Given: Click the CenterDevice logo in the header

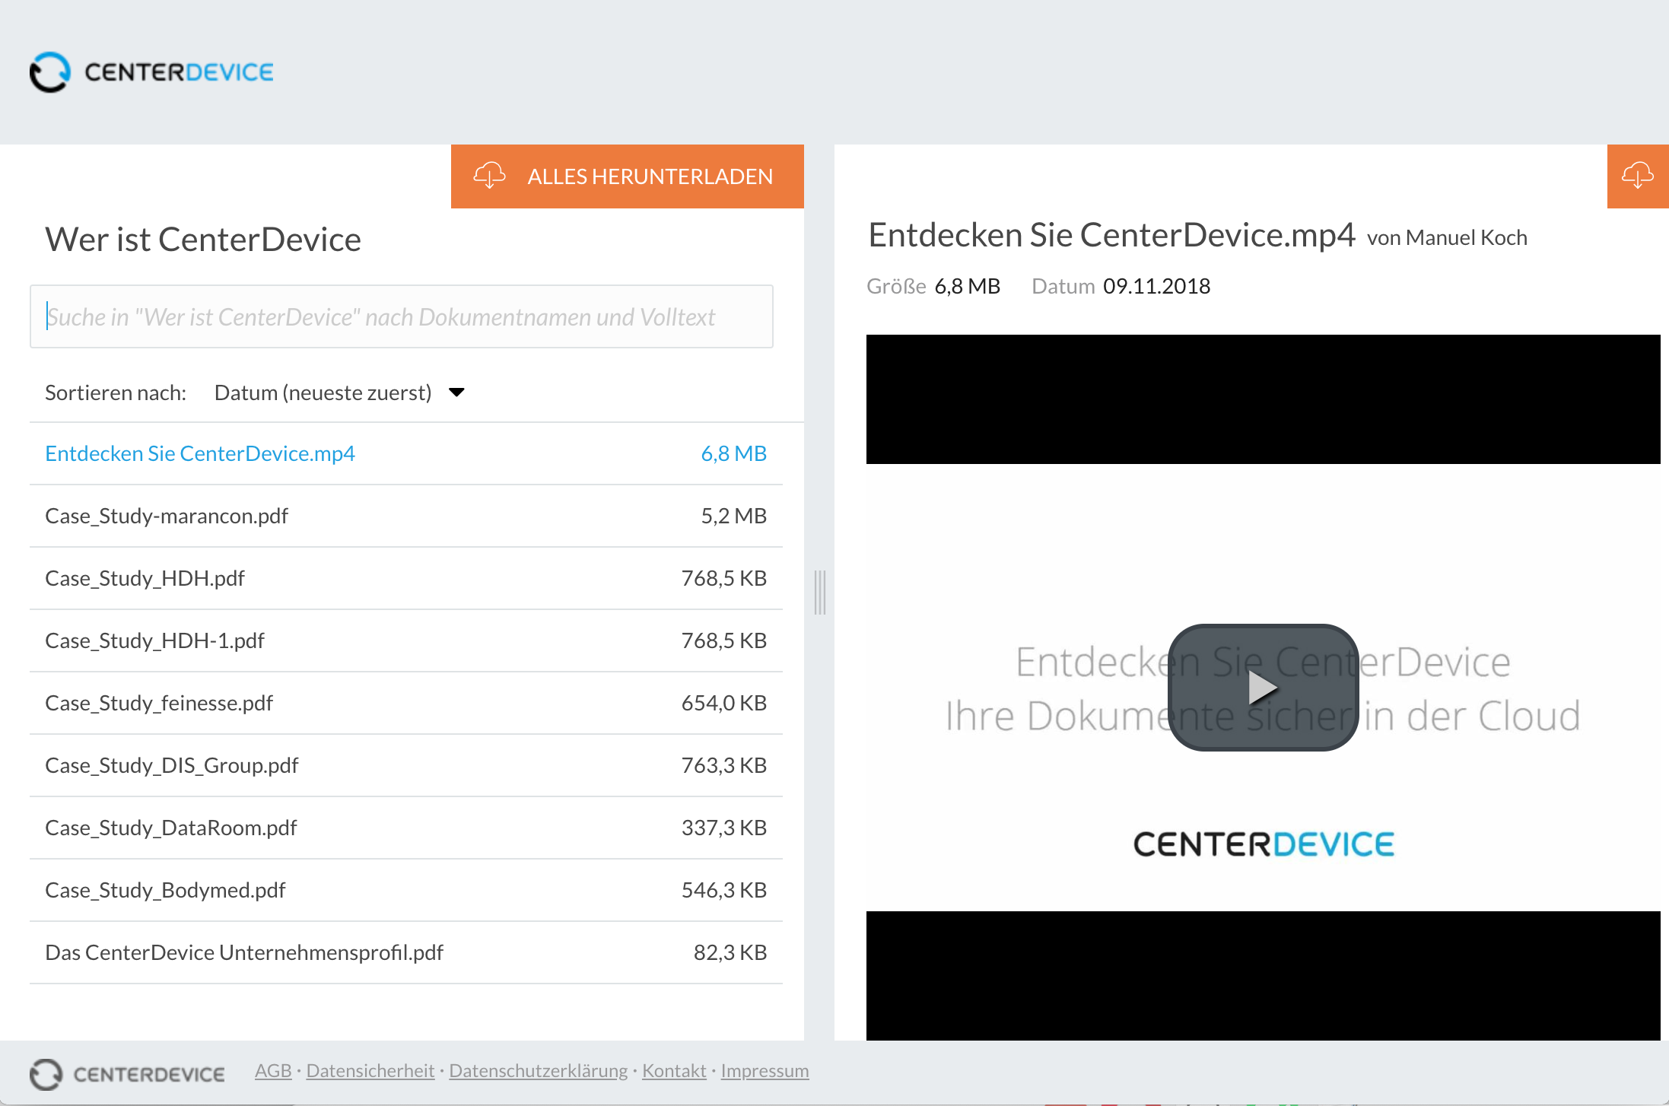Looking at the screenshot, I should tap(151, 72).
